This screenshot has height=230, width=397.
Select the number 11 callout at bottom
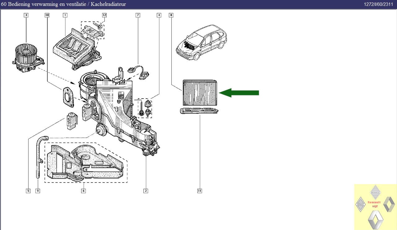200,191
